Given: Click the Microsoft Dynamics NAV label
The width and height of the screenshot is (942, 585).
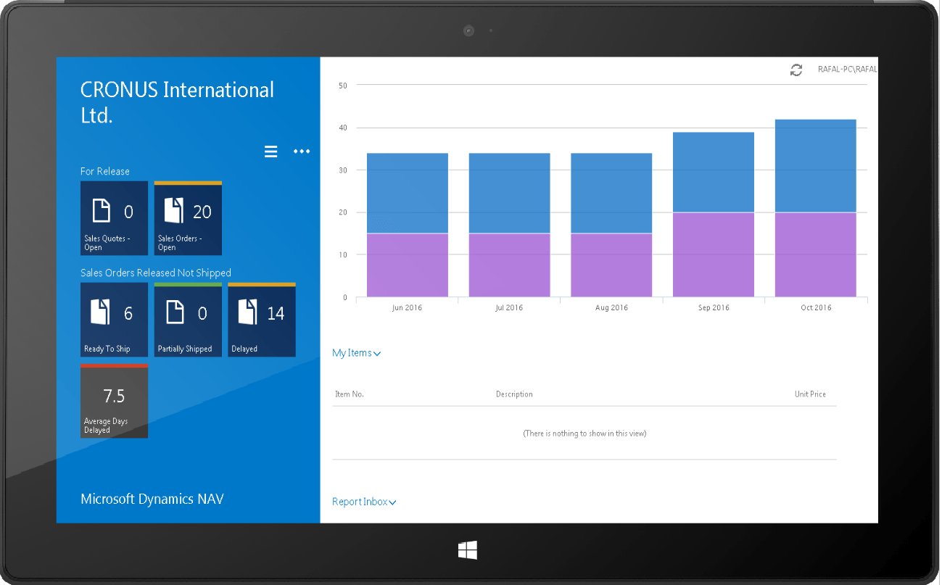Looking at the screenshot, I should point(152,499).
